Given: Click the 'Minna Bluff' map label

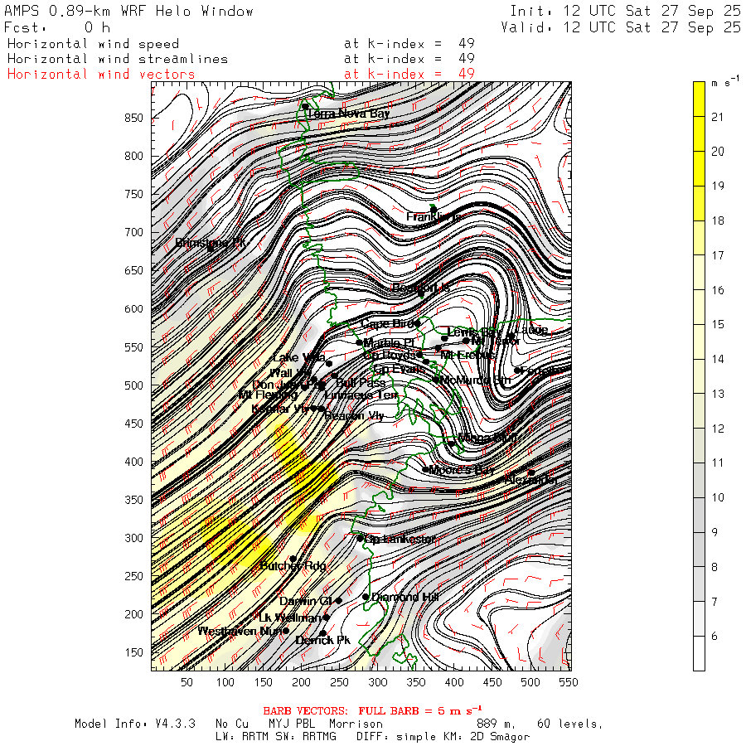Looking at the screenshot, I should 487,438.
